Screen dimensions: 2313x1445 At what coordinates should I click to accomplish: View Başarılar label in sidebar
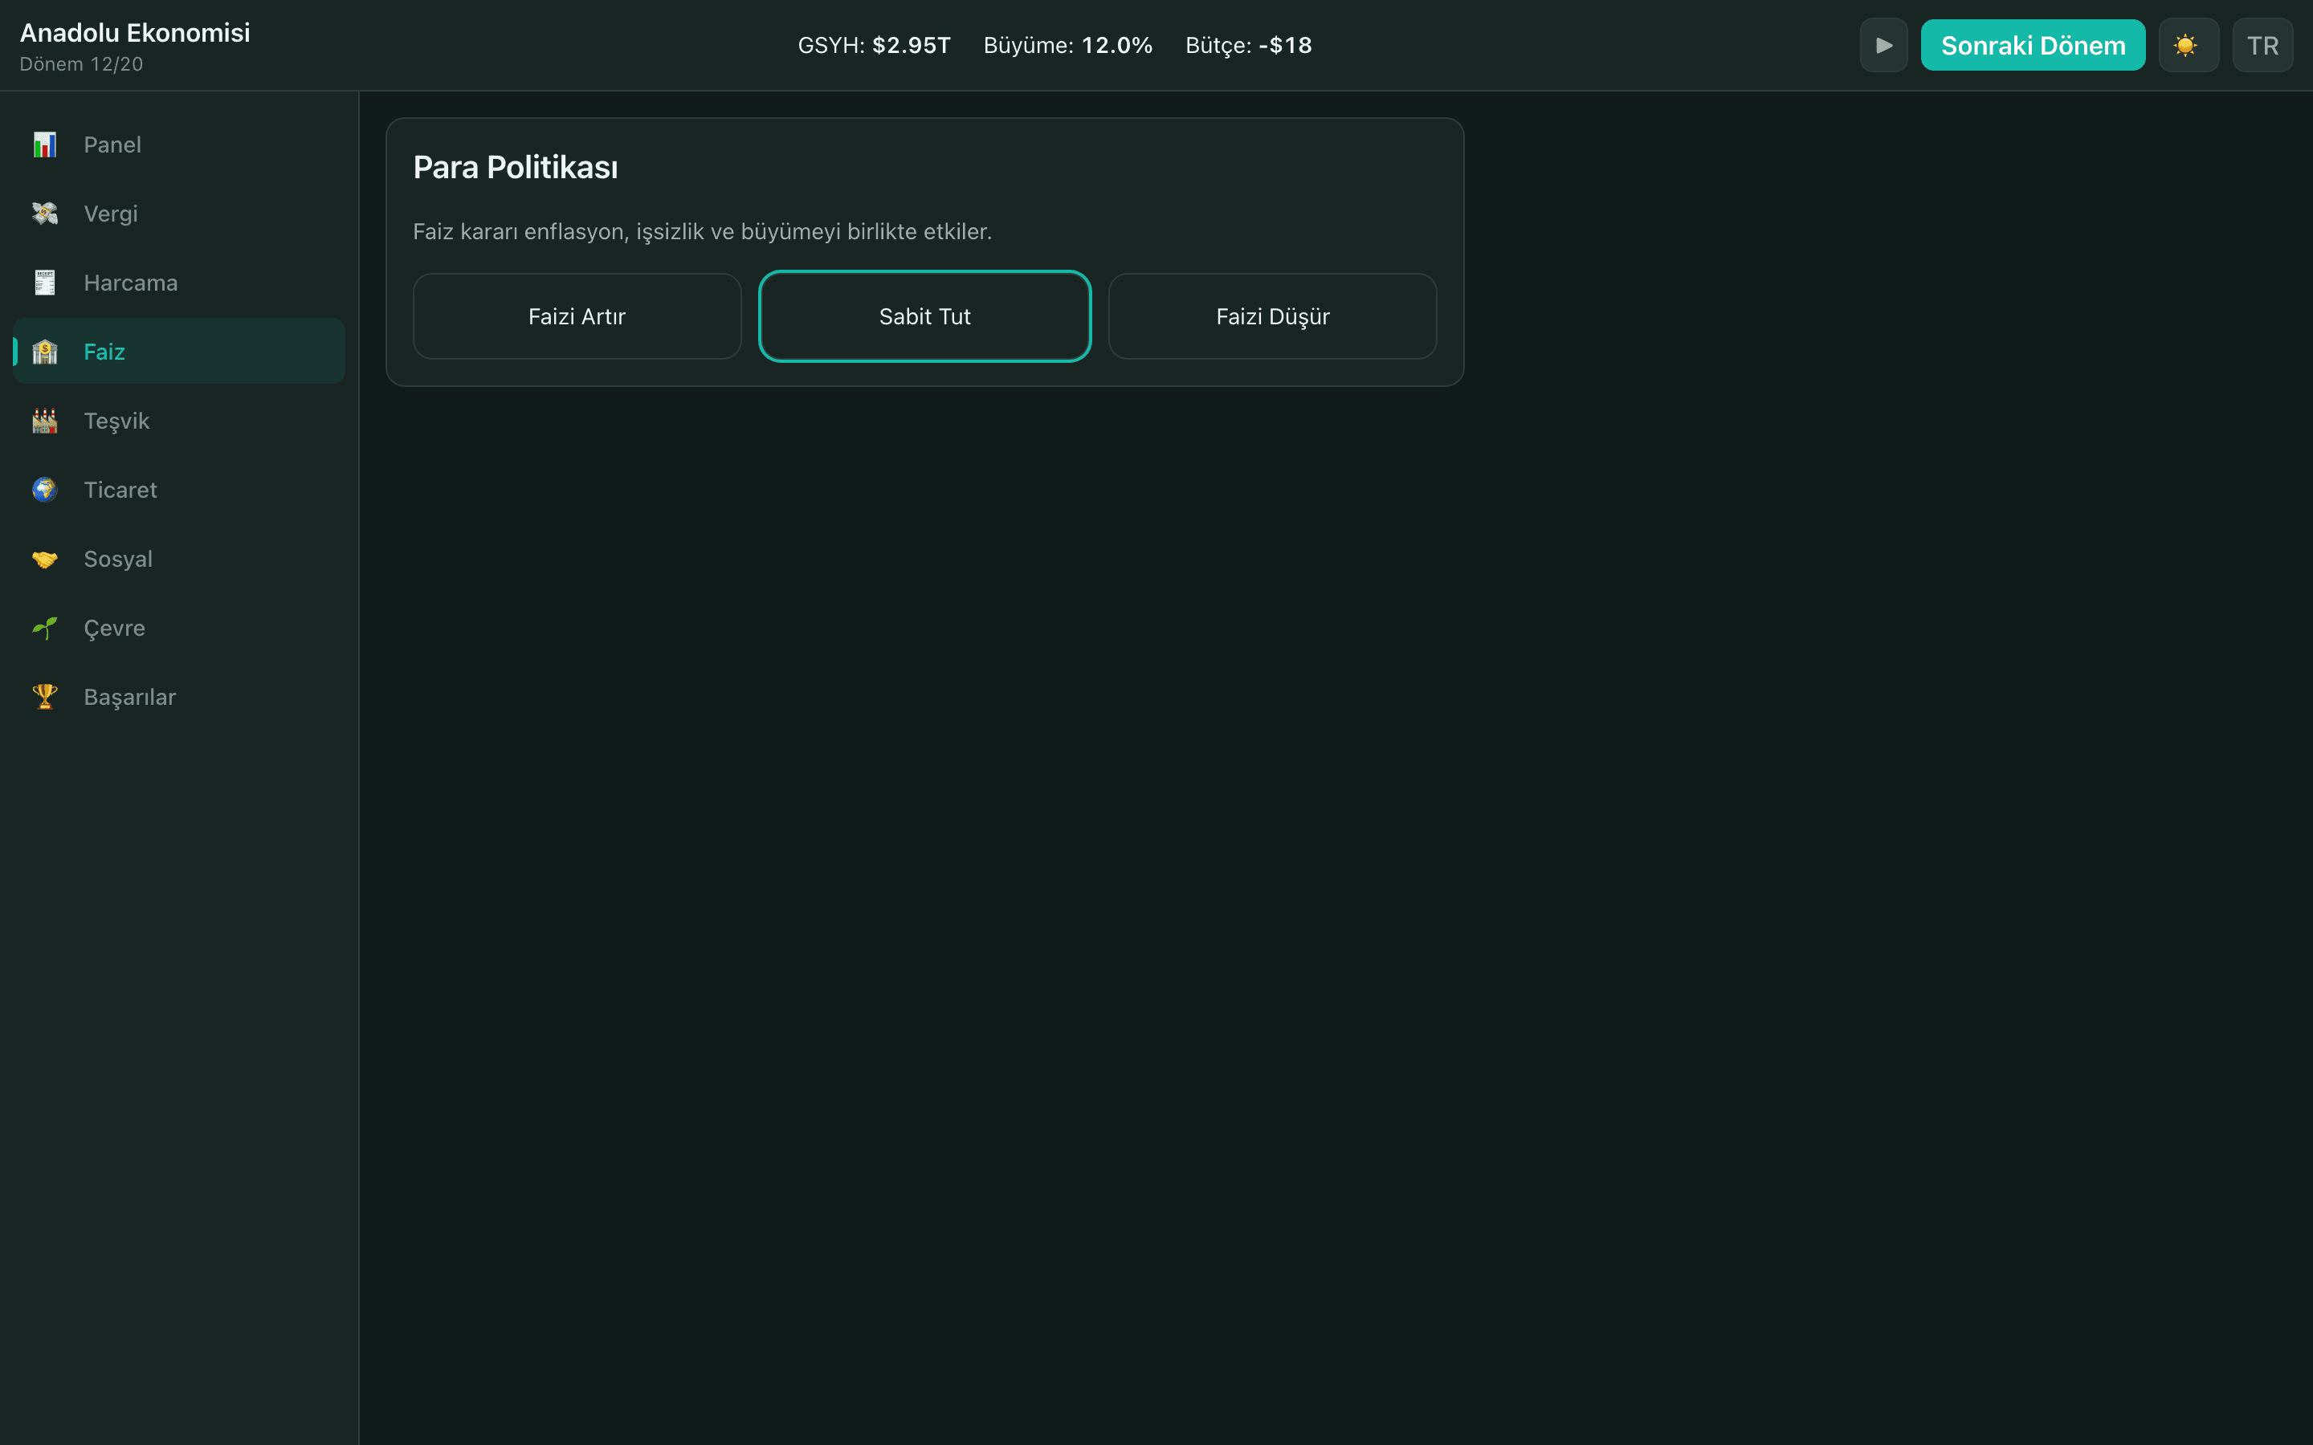[130, 697]
